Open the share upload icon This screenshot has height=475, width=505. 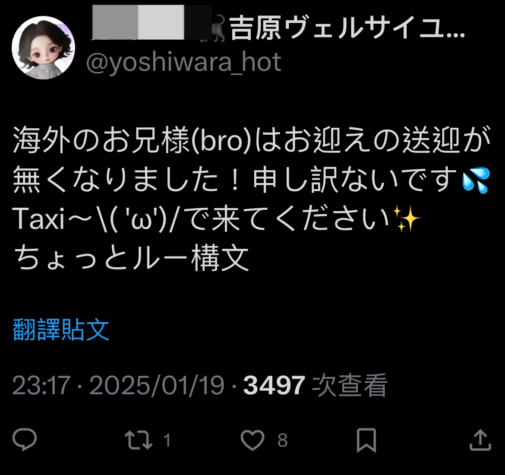tap(480, 440)
